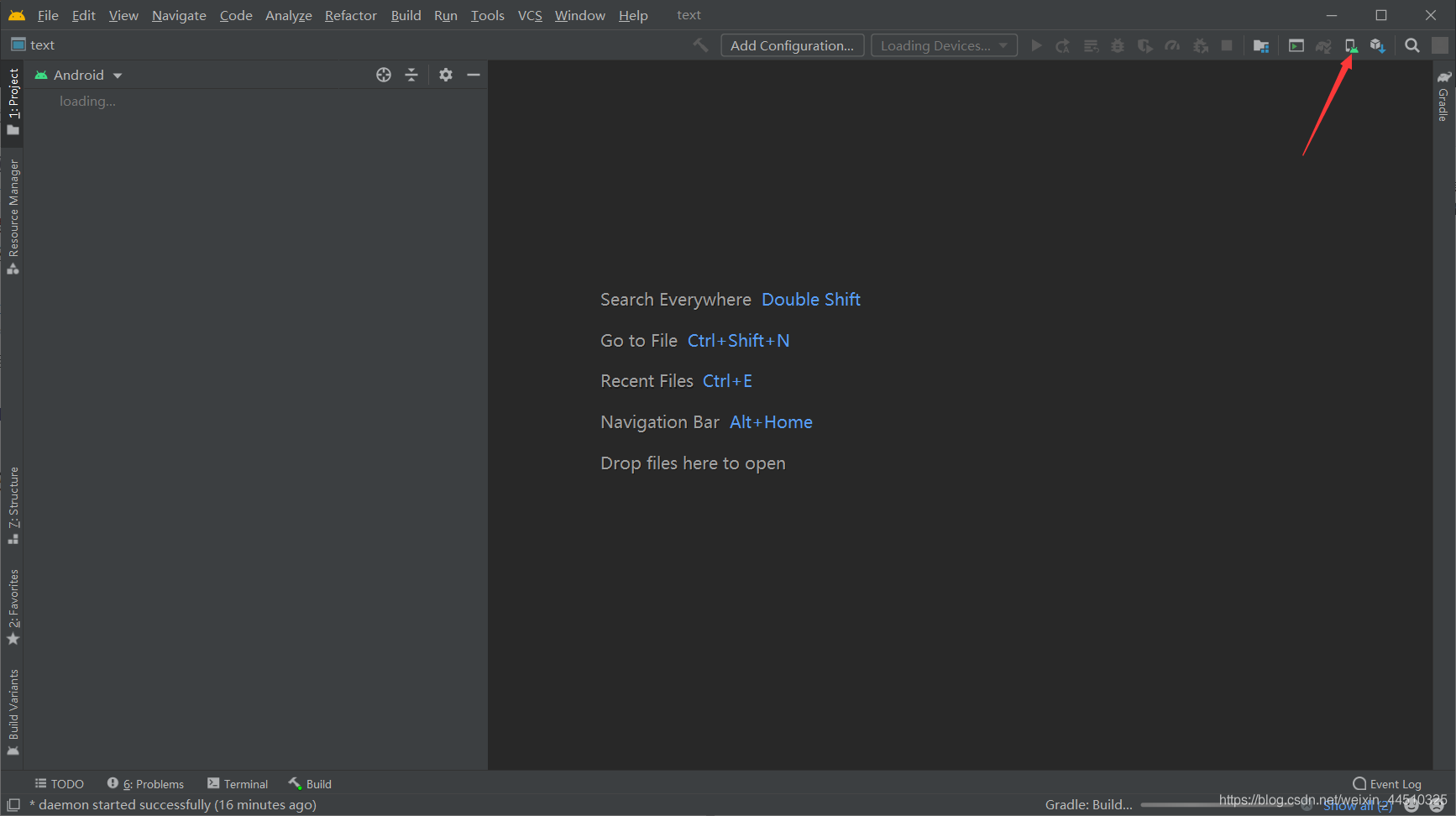Click the Debug app bug icon
The height and width of the screenshot is (816, 1456).
tap(1118, 45)
